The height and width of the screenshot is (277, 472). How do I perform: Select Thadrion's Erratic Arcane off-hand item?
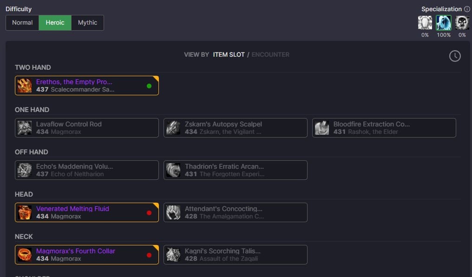click(236, 170)
